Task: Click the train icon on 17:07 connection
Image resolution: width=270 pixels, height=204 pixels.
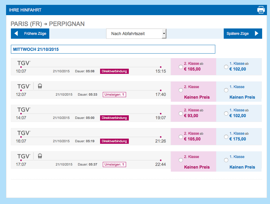Action: click(x=40, y=156)
